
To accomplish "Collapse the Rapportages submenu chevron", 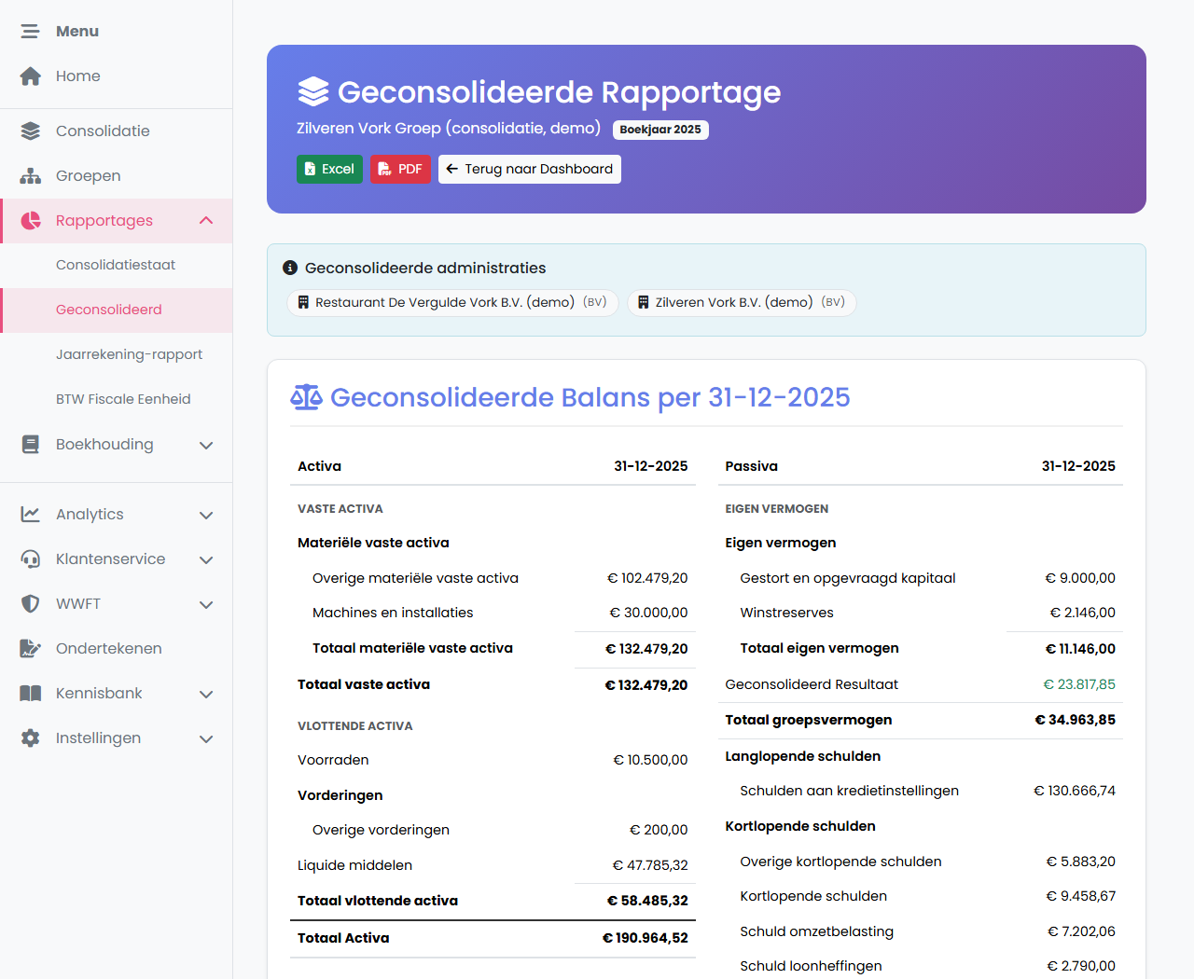I will coord(206,220).
